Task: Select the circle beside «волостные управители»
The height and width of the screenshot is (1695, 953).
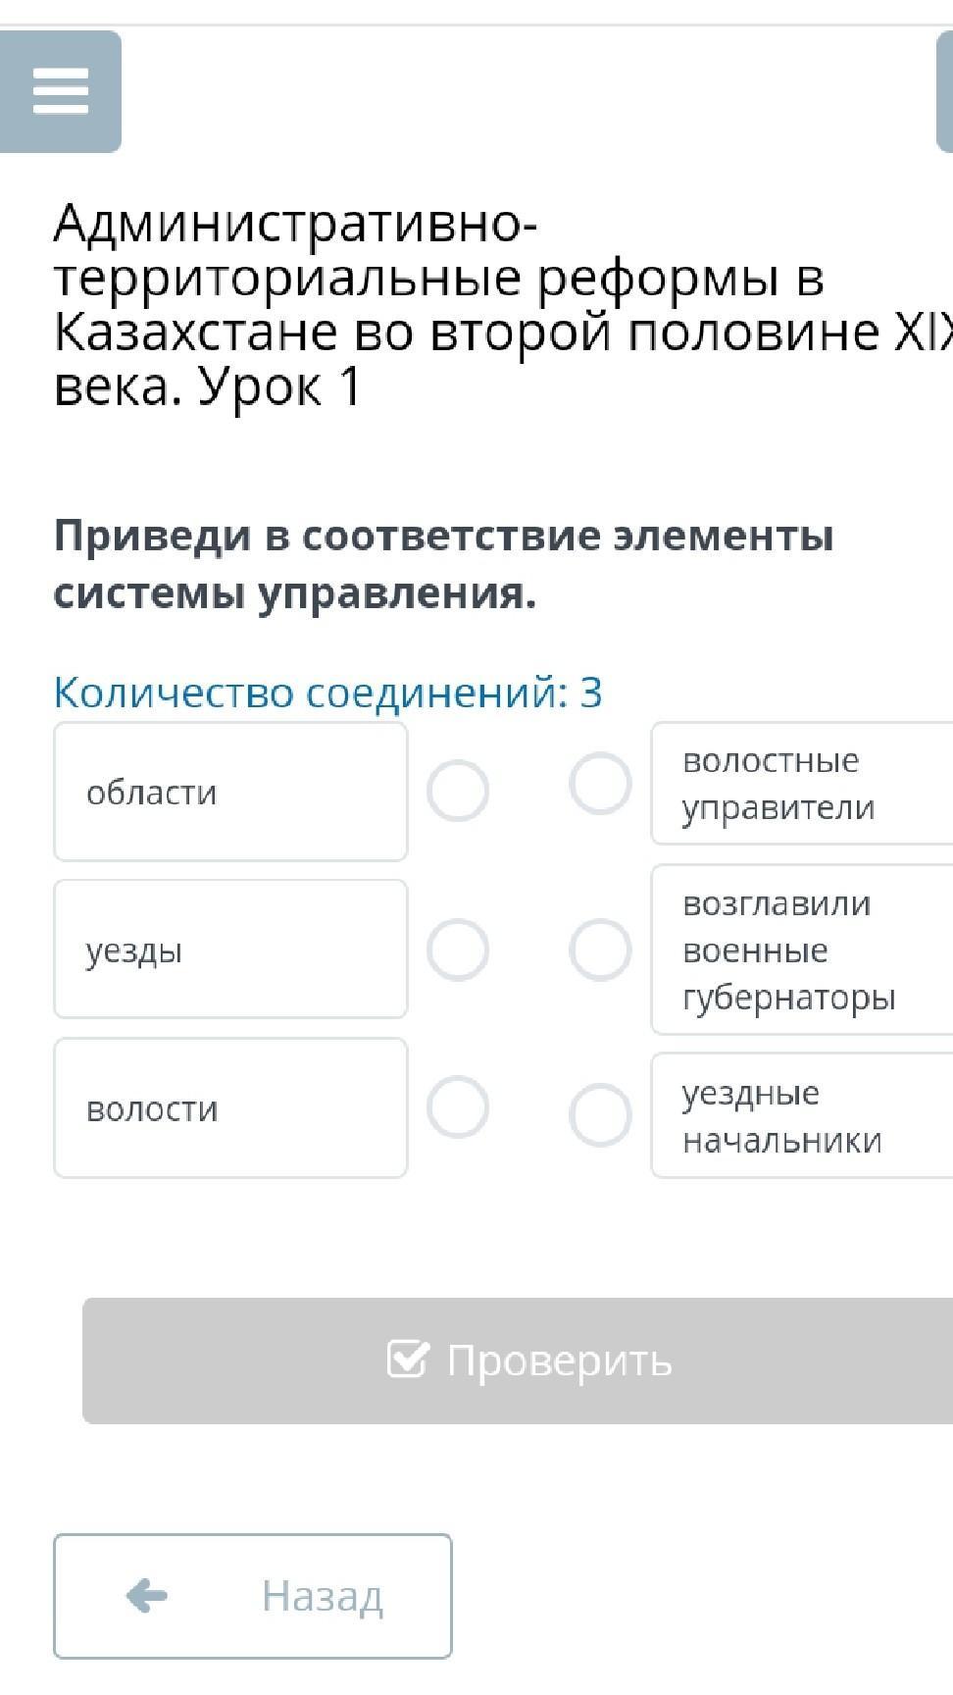Action: pyautogui.click(x=600, y=784)
